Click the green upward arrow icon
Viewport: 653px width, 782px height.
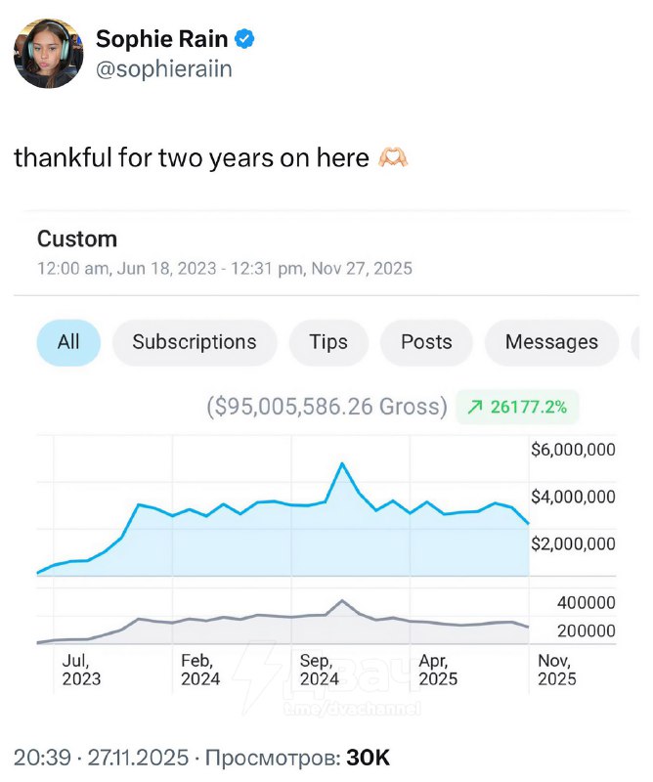(x=475, y=407)
